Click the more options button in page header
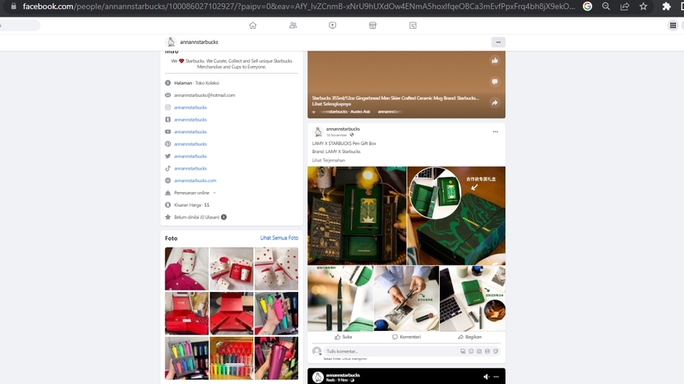The image size is (684, 384). tap(499, 42)
